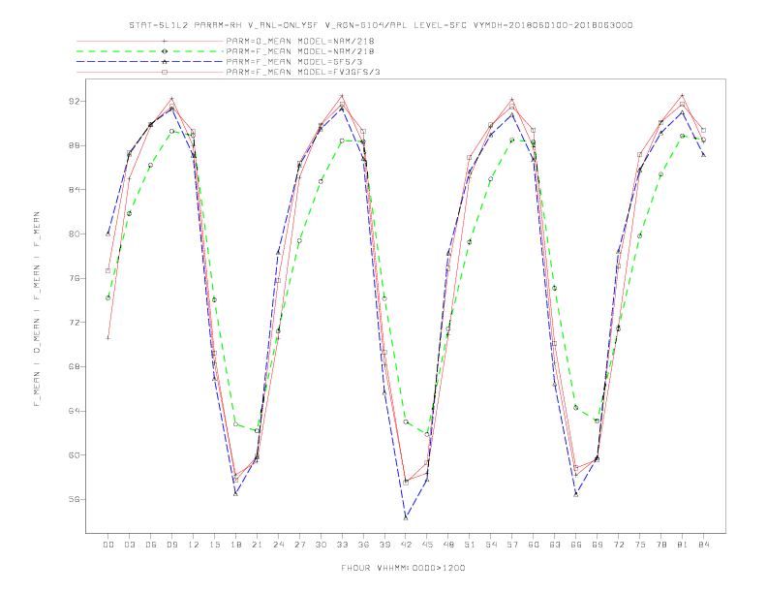Click the blue triangle data point at hour 00
This screenshot has height=593, width=767.
coord(108,234)
